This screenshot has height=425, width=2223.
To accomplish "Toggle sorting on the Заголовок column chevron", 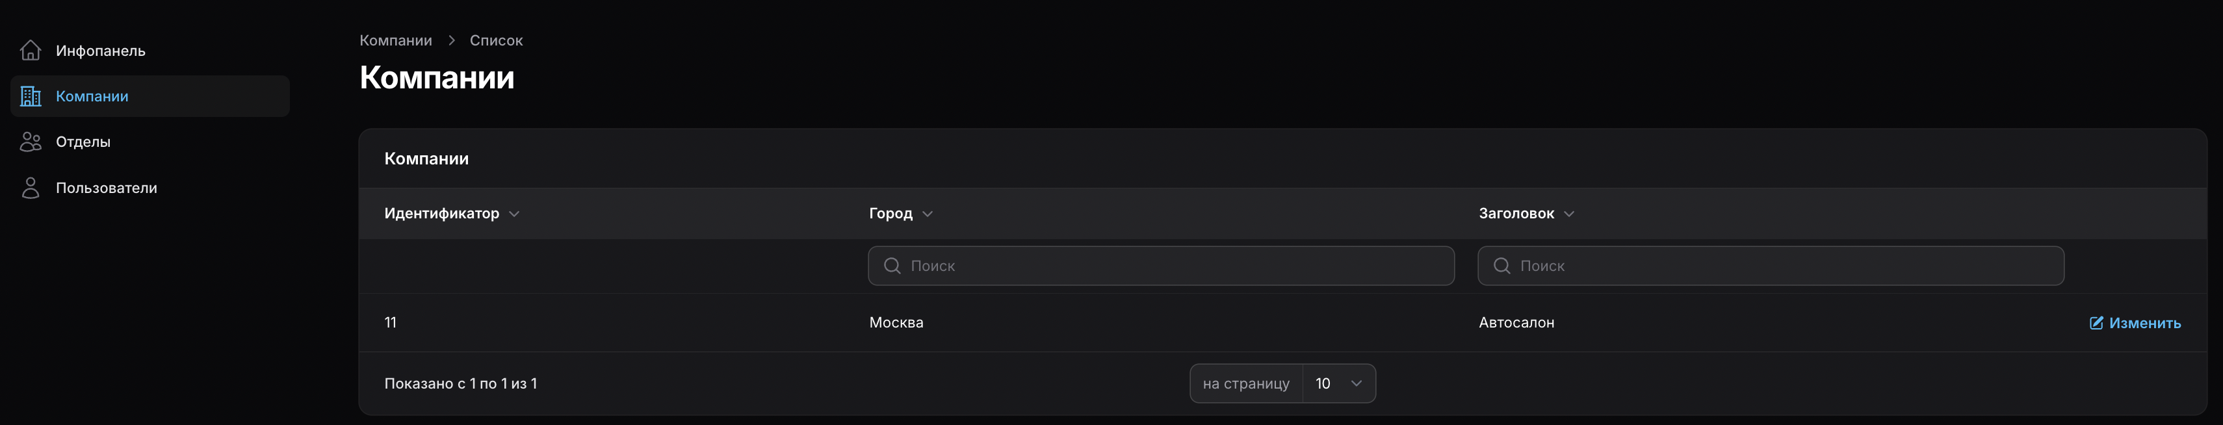I will point(1569,214).
